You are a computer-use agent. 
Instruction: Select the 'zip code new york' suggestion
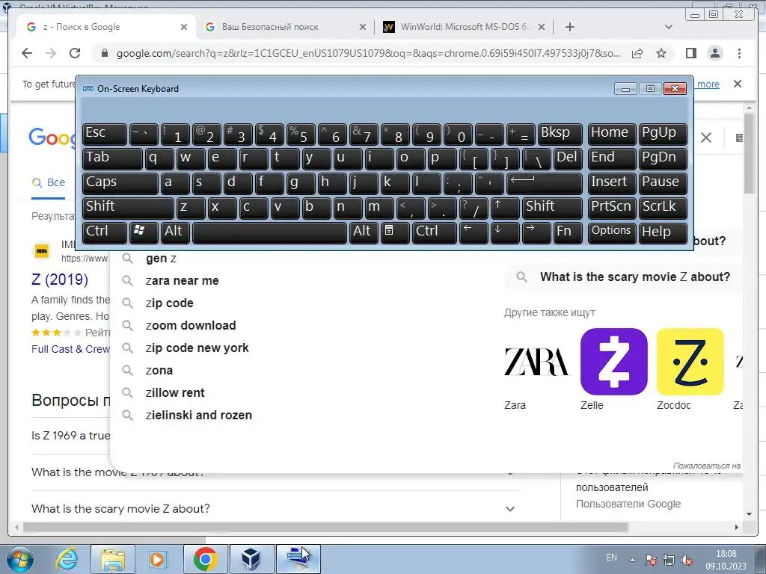click(x=197, y=348)
